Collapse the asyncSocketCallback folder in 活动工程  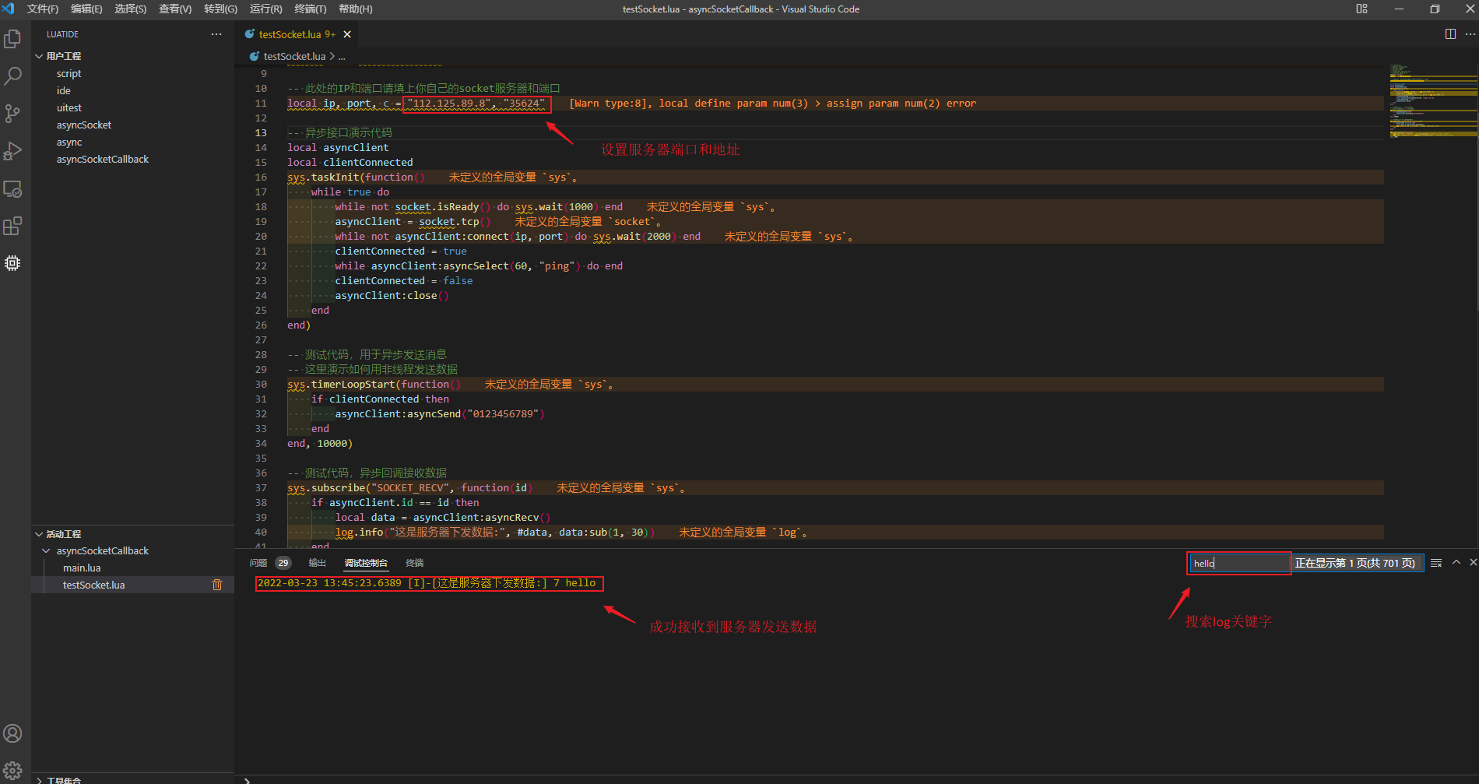(46, 551)
